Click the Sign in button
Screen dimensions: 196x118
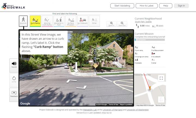[181, 6]
